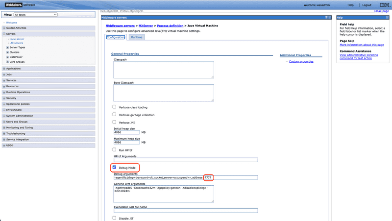Open All servers link
Screen dimensions: 392x221
click(x=17, y=43)
